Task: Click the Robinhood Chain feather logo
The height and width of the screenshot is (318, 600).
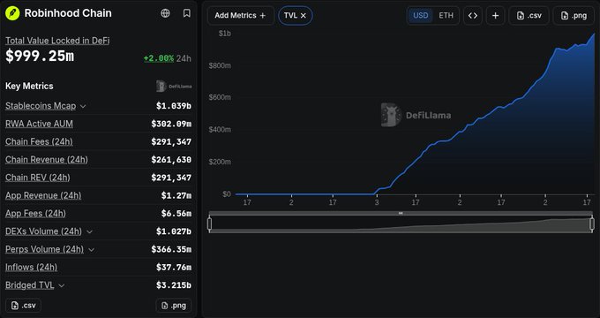Action: pos(12,13)
